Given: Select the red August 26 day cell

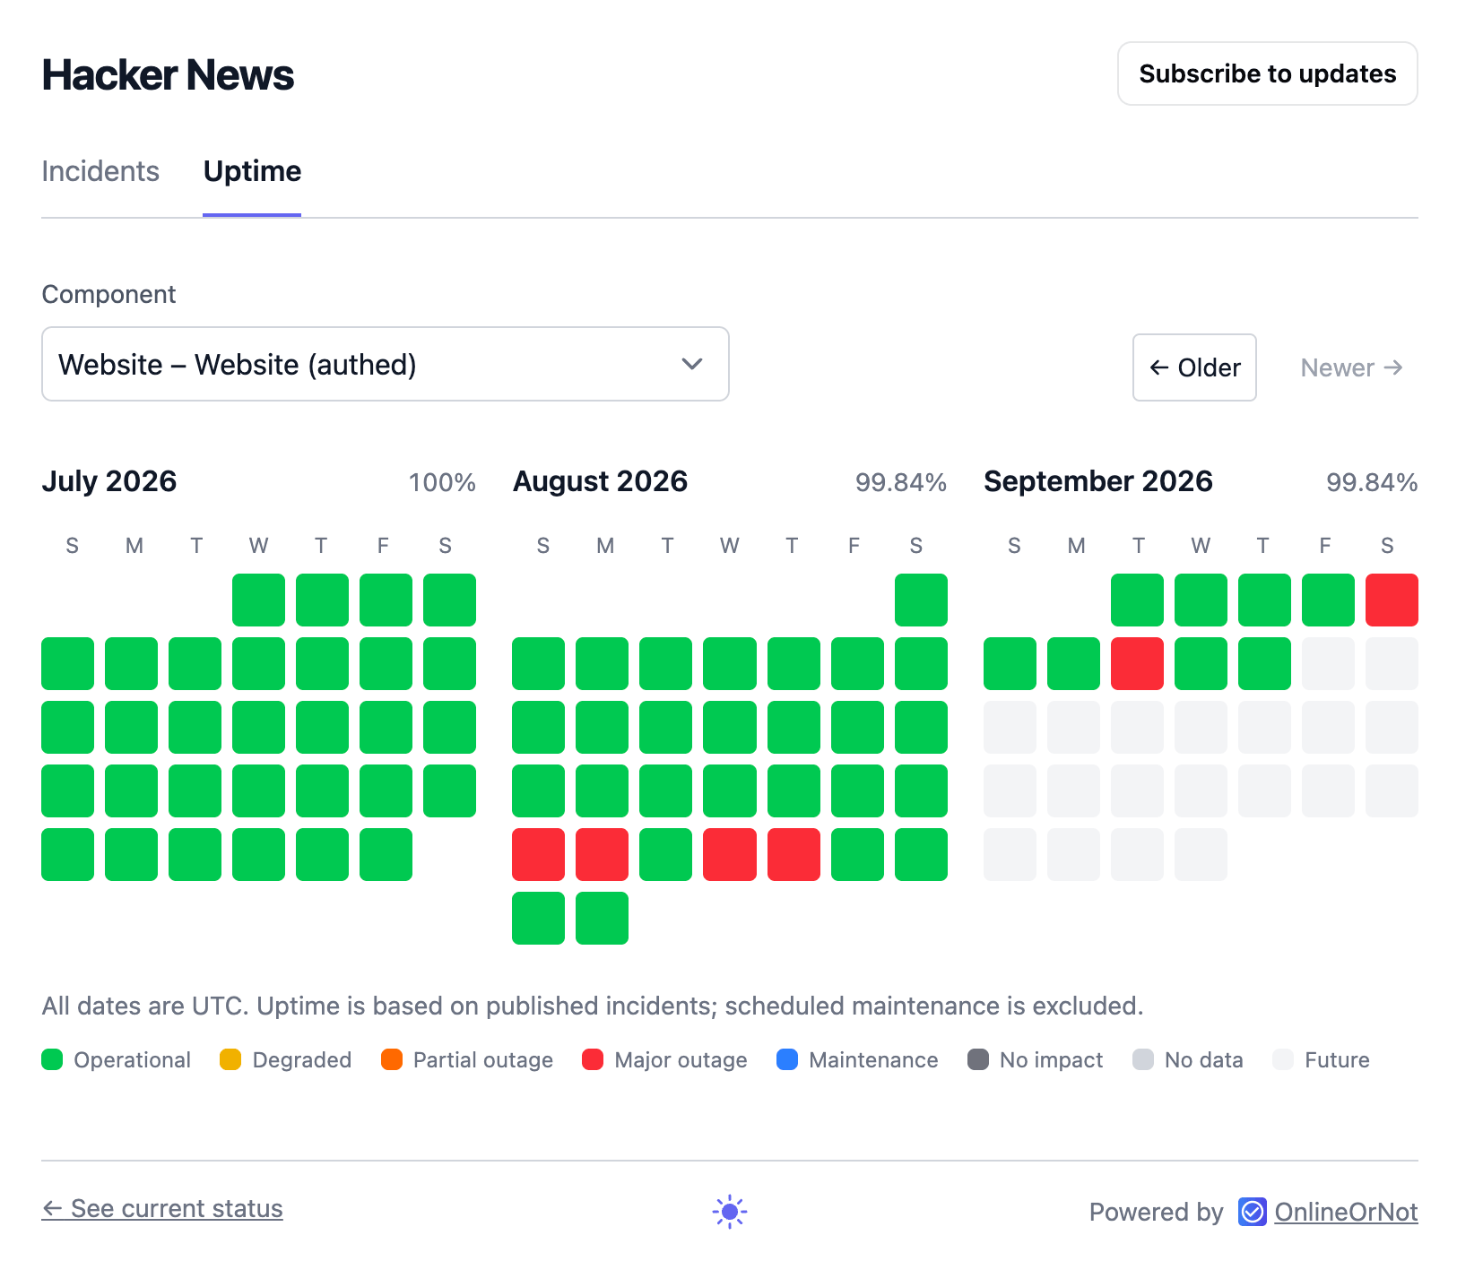Looking at the screenshot, I should click(729, 854).
